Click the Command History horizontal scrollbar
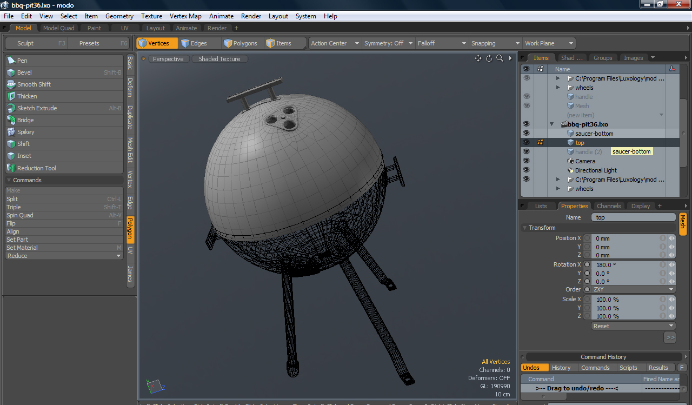The height and width of the screenshot is (405, 692). point(543,396)
